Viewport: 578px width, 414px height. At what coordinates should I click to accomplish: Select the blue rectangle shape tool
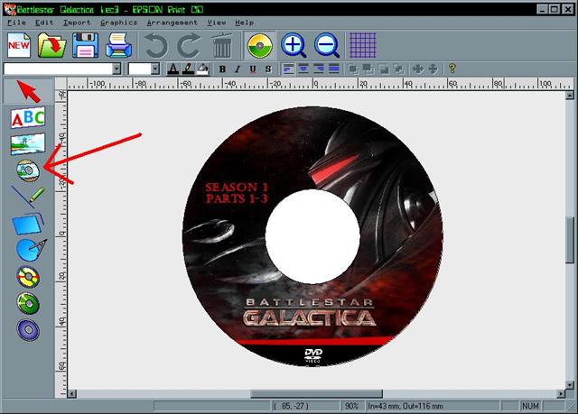click(x=28, y=224)
